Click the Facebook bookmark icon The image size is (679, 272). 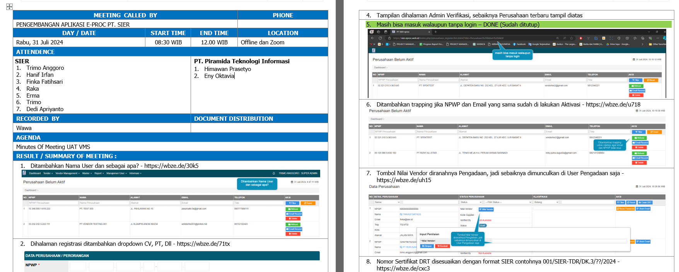click(x=515, y=44)
